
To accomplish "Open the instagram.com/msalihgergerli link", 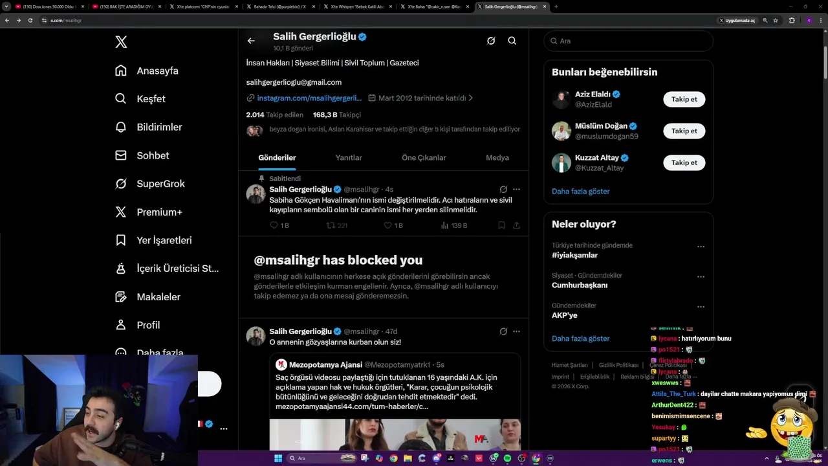I will (309, 98).
